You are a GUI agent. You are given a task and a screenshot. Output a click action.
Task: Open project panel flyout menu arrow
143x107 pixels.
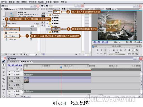point(38,10)
